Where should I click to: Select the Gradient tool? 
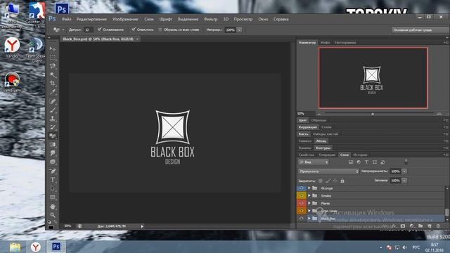point(53,145)
